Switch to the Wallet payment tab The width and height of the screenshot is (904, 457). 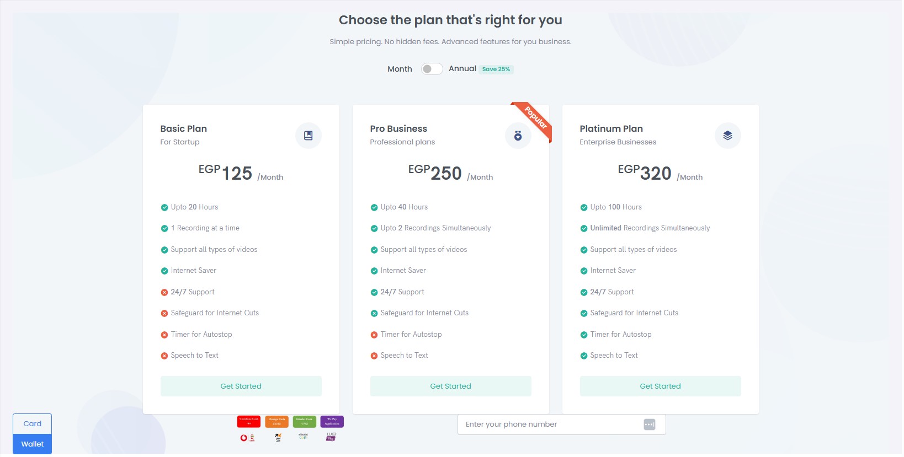tap(32, 444)
